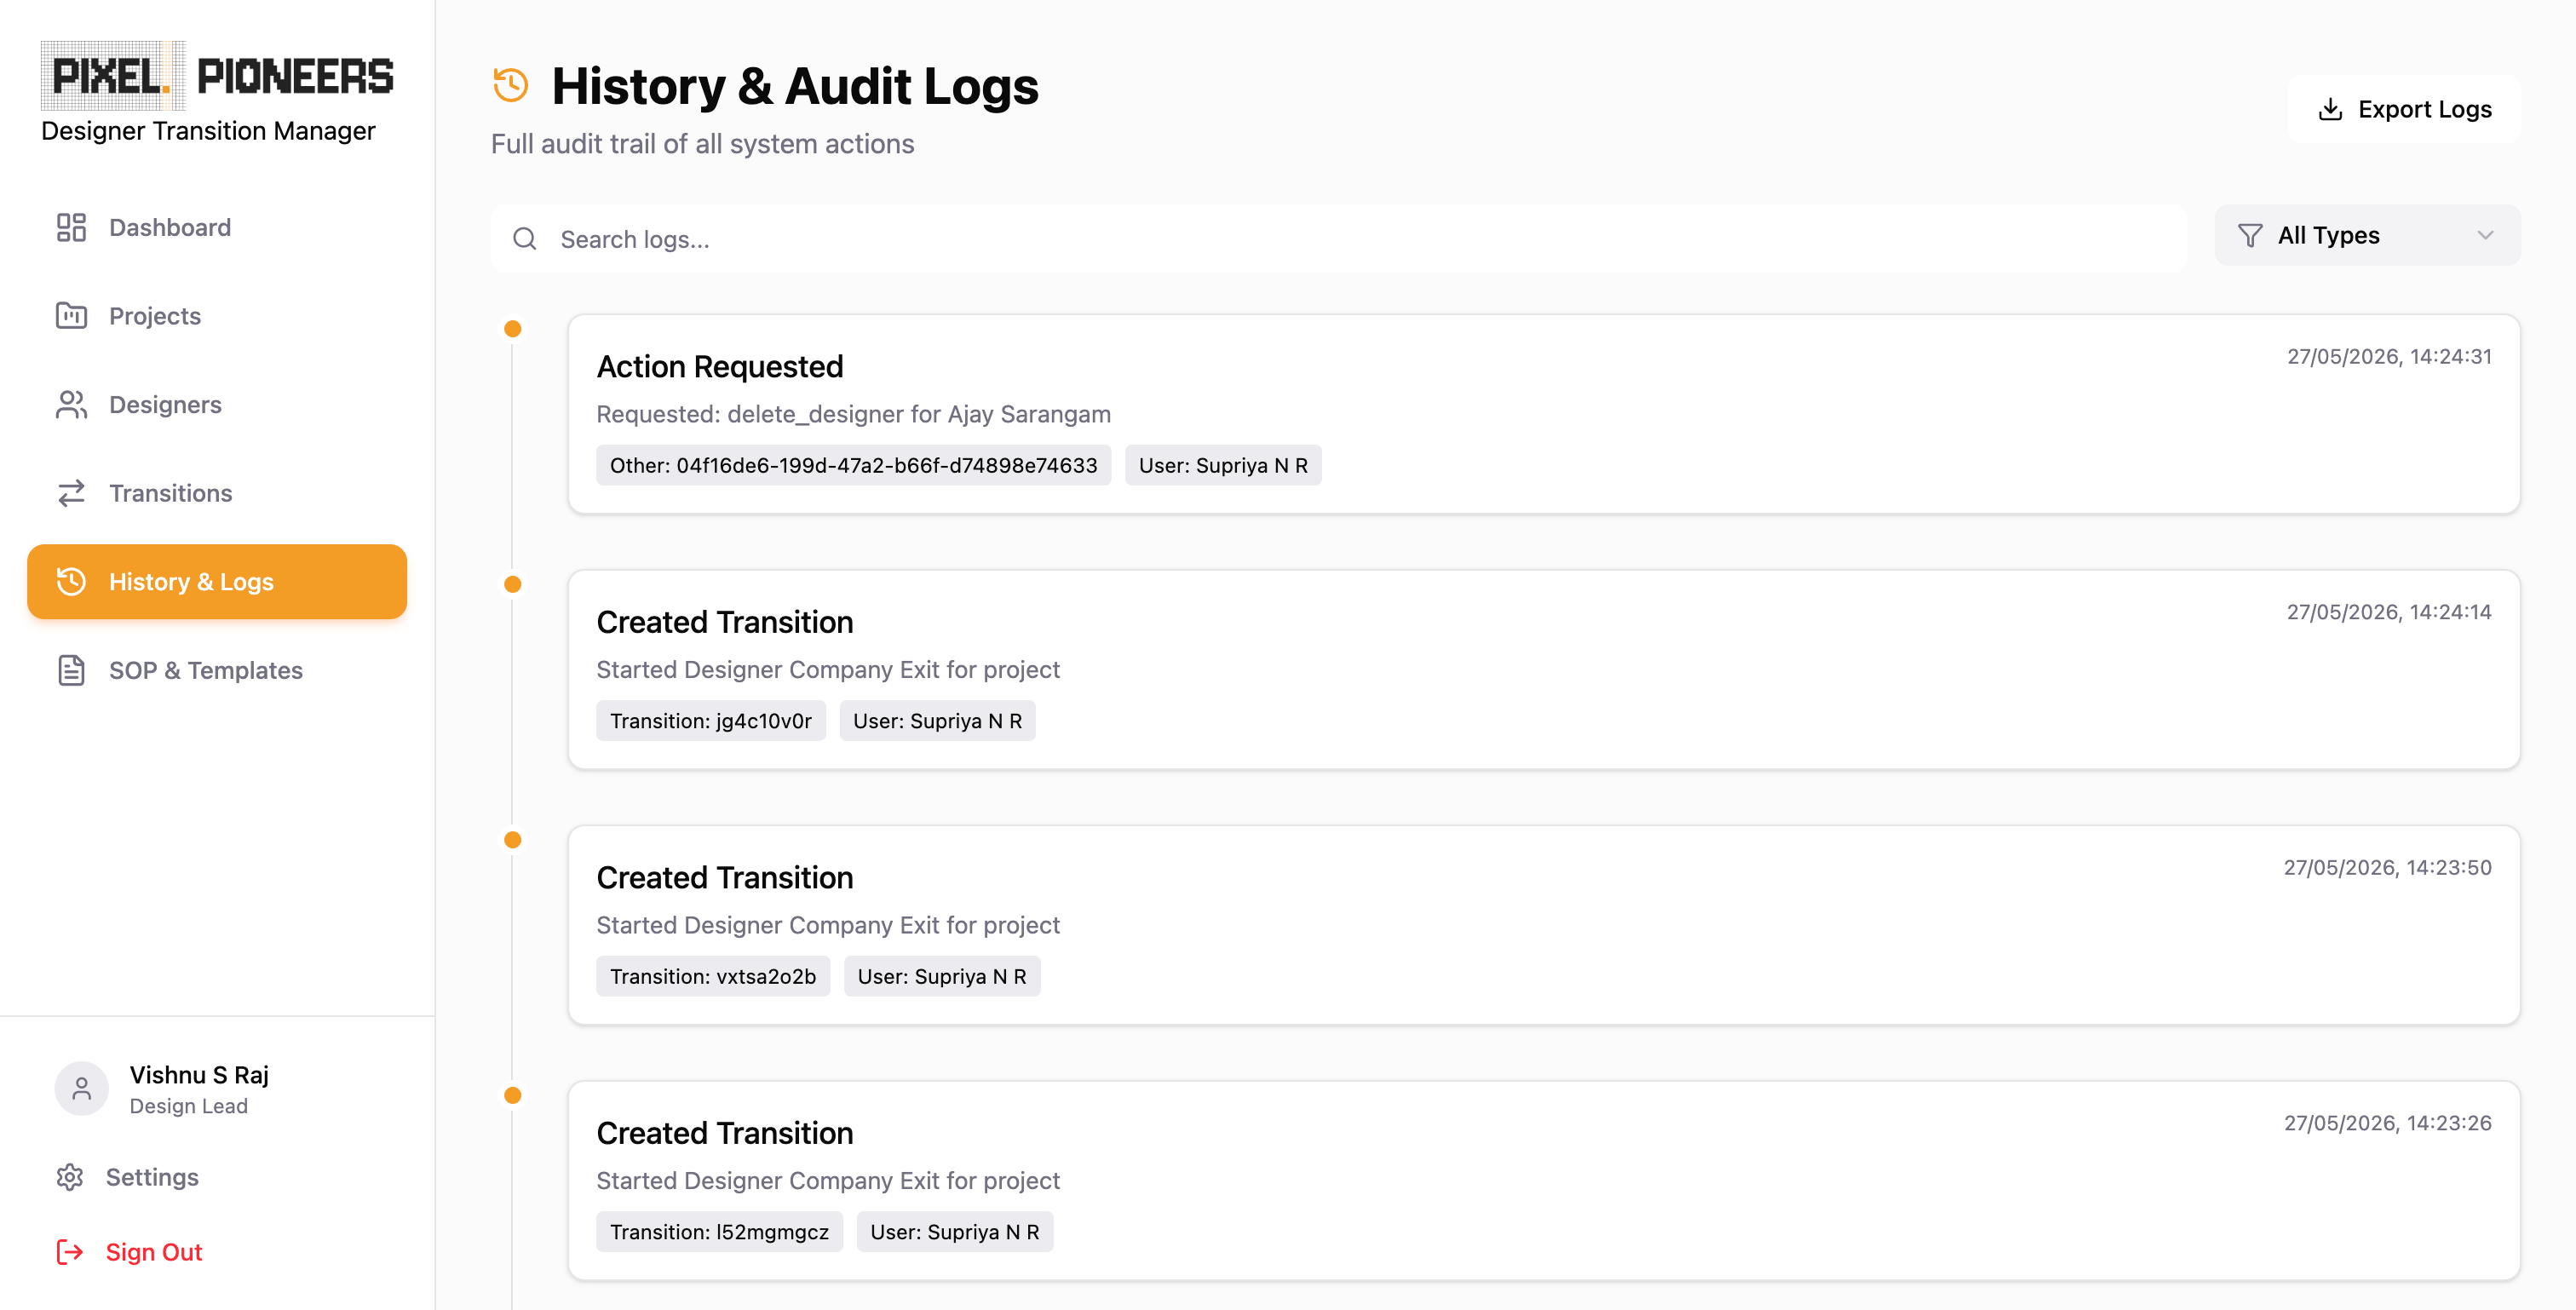Image resolution: width=2576 pixels, height=1310 pixels.
Task: Navigate to Designers
Action: click(217, 405)
